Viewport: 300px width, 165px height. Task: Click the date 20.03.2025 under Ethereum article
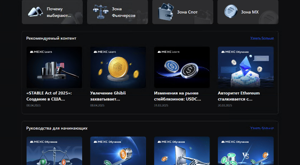[225, 106]
